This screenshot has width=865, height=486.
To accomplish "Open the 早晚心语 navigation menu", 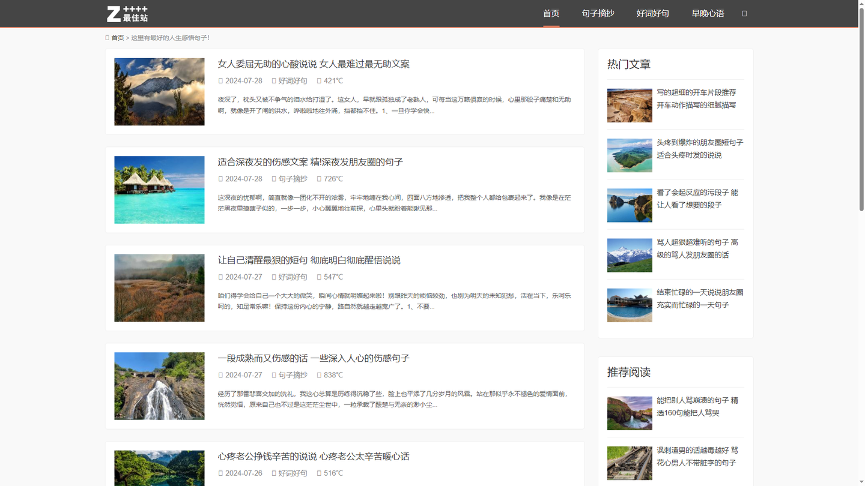I will [708, 13].
